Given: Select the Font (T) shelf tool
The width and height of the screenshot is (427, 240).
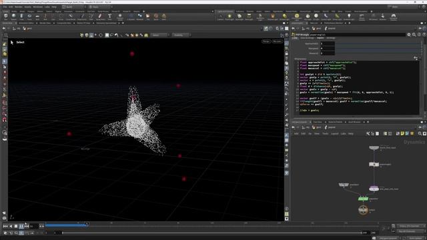Looking at the screenshot, I should (x=109, y=17).
